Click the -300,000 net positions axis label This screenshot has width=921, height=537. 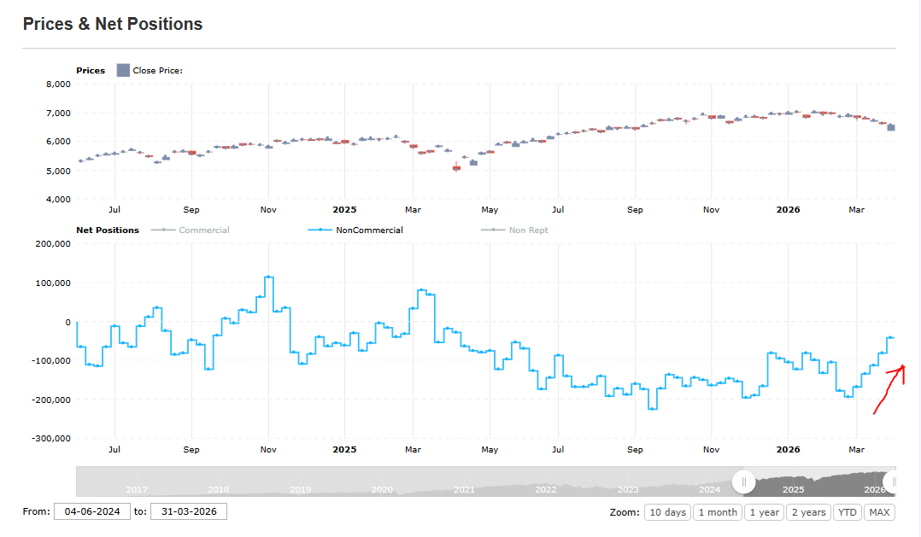51,439
